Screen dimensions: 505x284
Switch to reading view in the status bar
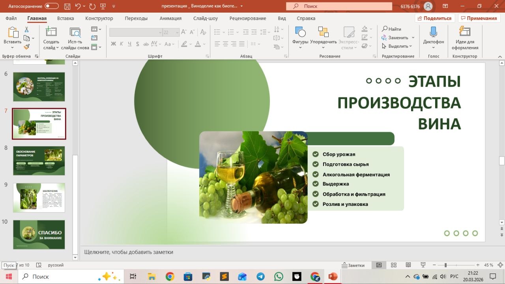408,265
